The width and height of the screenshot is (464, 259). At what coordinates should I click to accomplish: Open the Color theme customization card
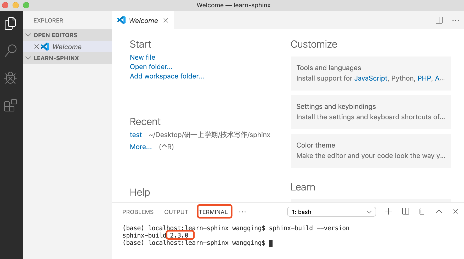point(371,151)
